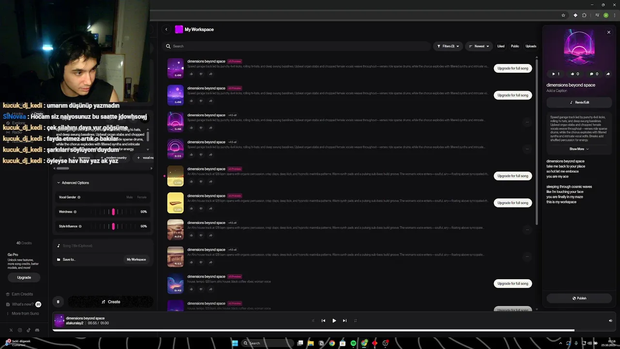This screenshot has width=620, height=349.
Task: Dislike the first dimensions beyond space song (1:00)
Action: click(x=201, y=74)
